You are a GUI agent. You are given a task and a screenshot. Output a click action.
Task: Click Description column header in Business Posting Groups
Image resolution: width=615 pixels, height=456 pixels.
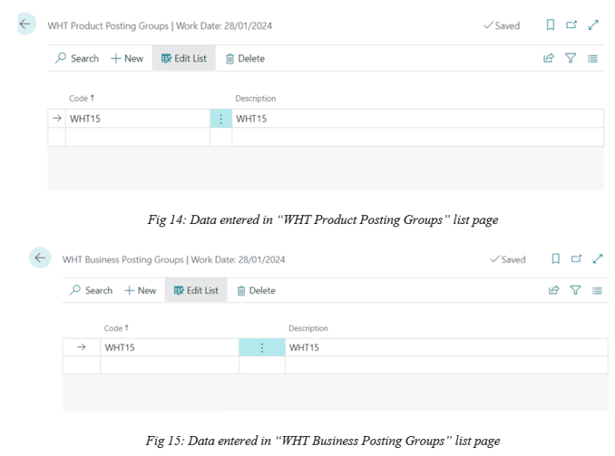[x=308, y=328]
